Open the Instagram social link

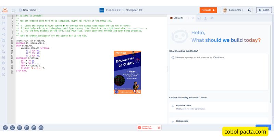pos(34,128)
